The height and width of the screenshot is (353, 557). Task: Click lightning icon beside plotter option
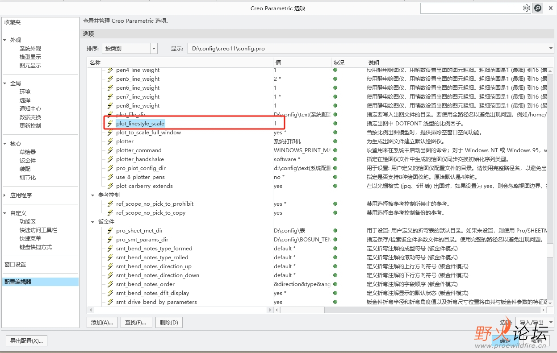pos(110,141)
